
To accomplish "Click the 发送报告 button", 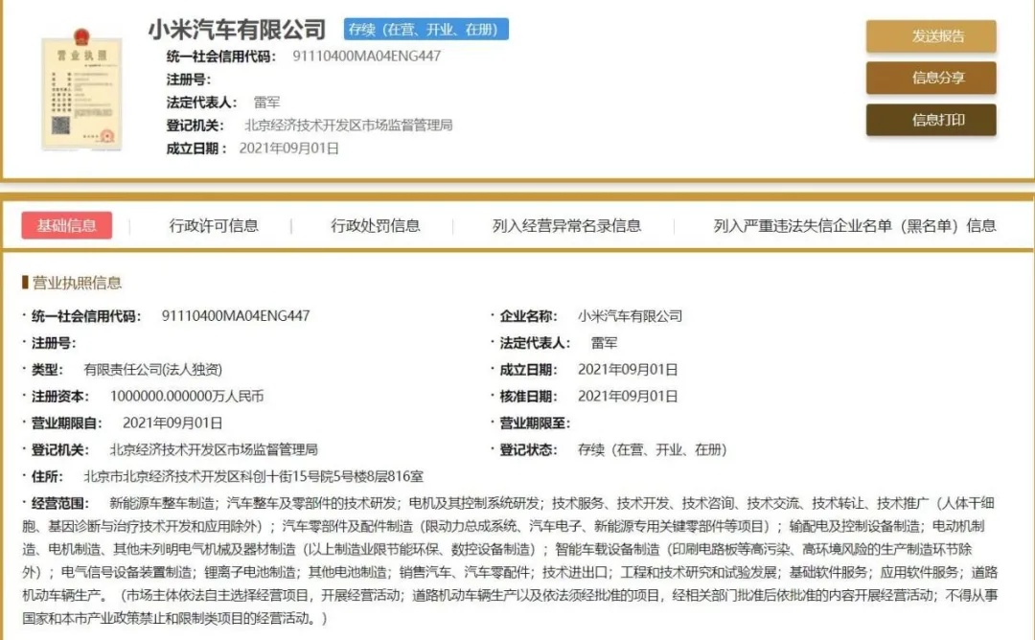I will (x=931, y=36).
